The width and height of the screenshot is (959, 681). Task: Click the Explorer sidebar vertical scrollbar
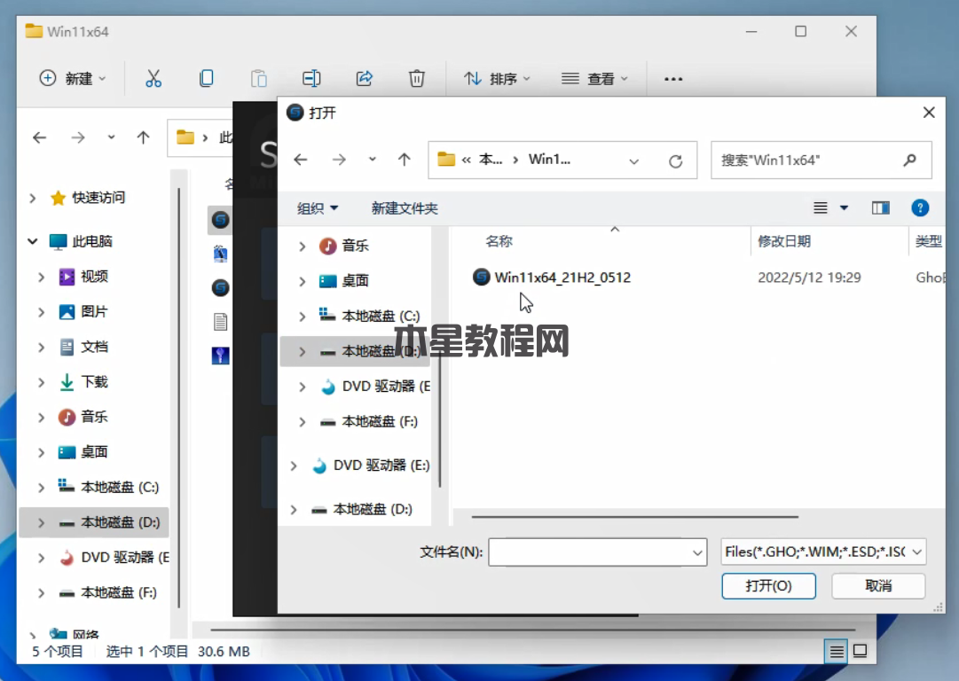coord(178,397)
